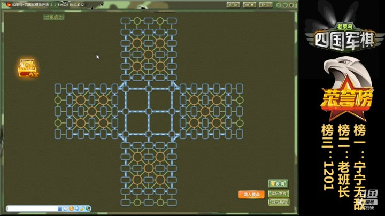
Task: Open the 帮助 help button in title bar
Action: 266,5
